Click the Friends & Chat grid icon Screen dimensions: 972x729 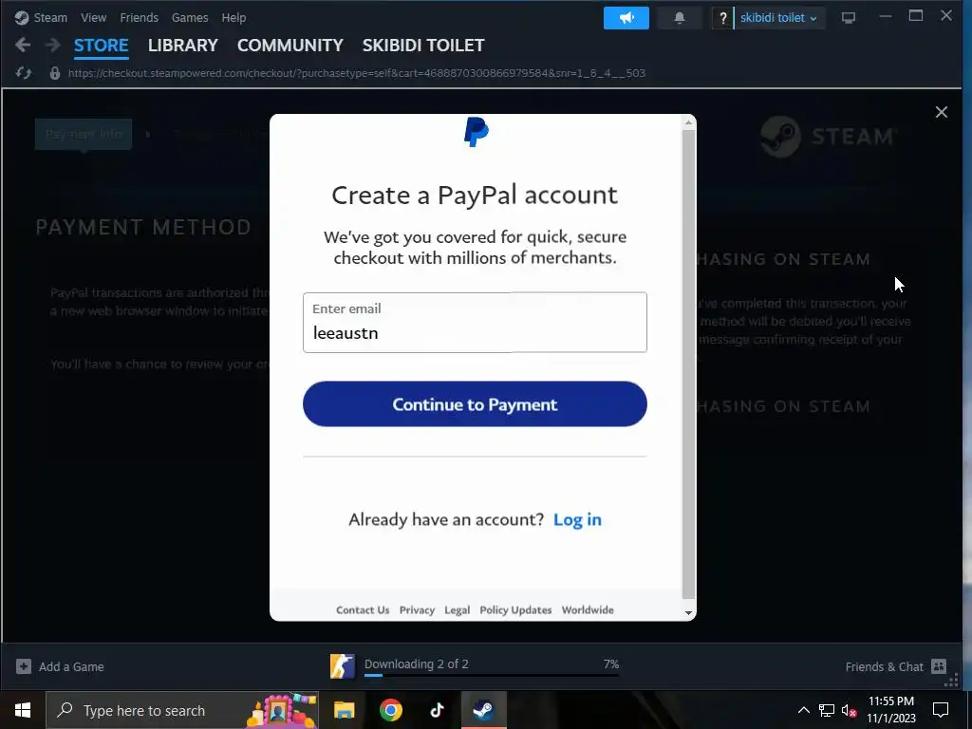(939, 666)
